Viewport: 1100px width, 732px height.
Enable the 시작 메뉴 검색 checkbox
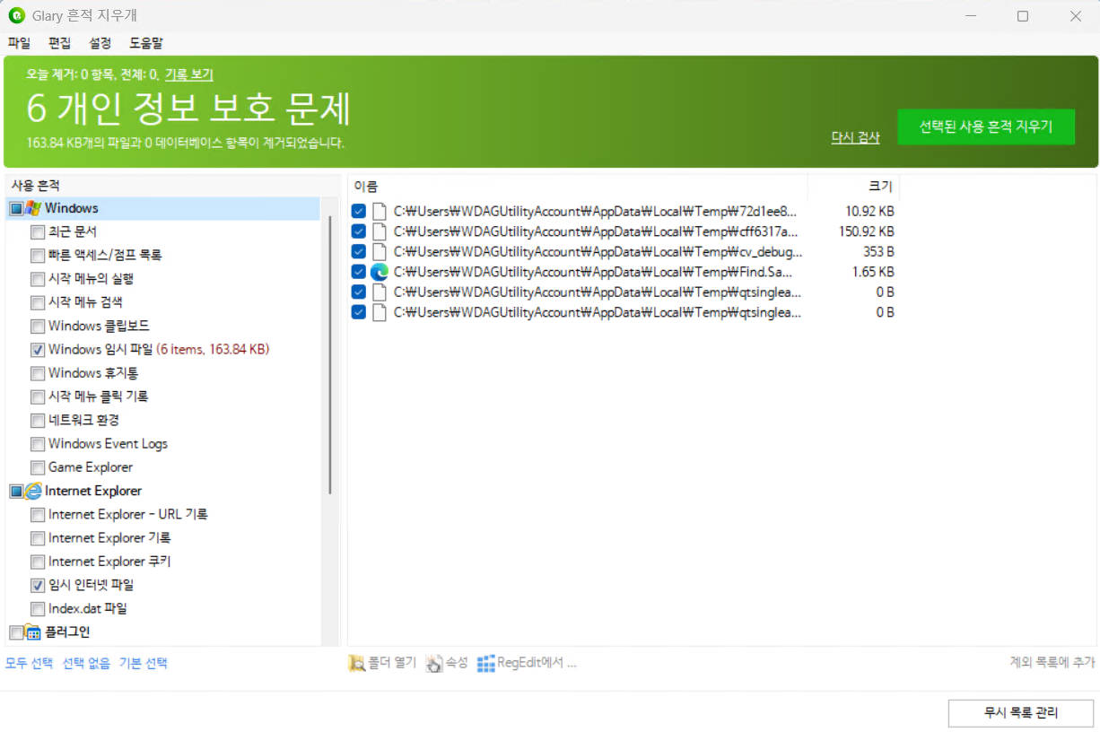click(x=38, y=302)
